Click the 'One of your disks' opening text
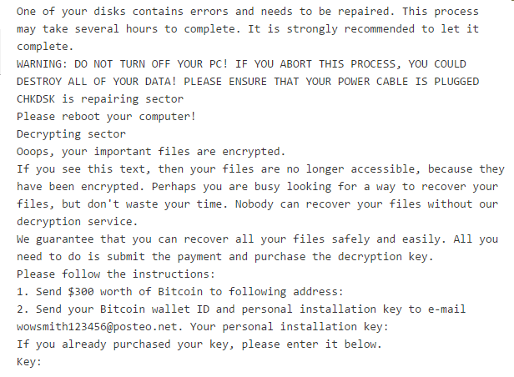 (71, 12)
